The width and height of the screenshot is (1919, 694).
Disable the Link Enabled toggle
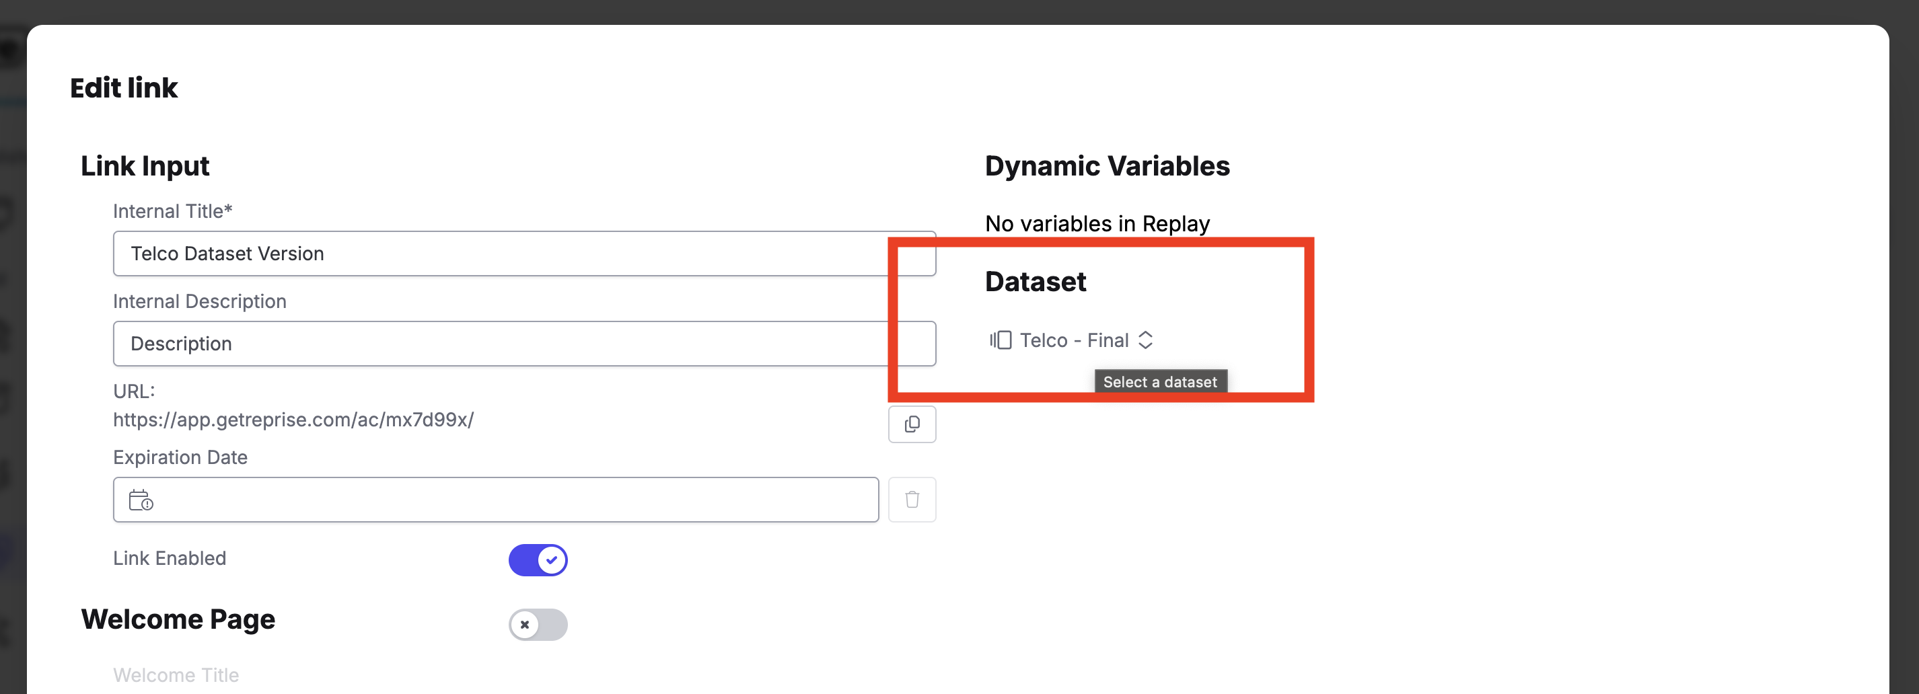click(537, 560)
